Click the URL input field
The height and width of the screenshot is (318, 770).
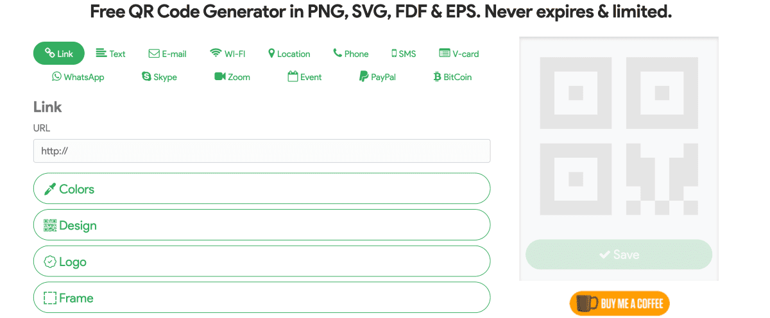coord(262,151)
